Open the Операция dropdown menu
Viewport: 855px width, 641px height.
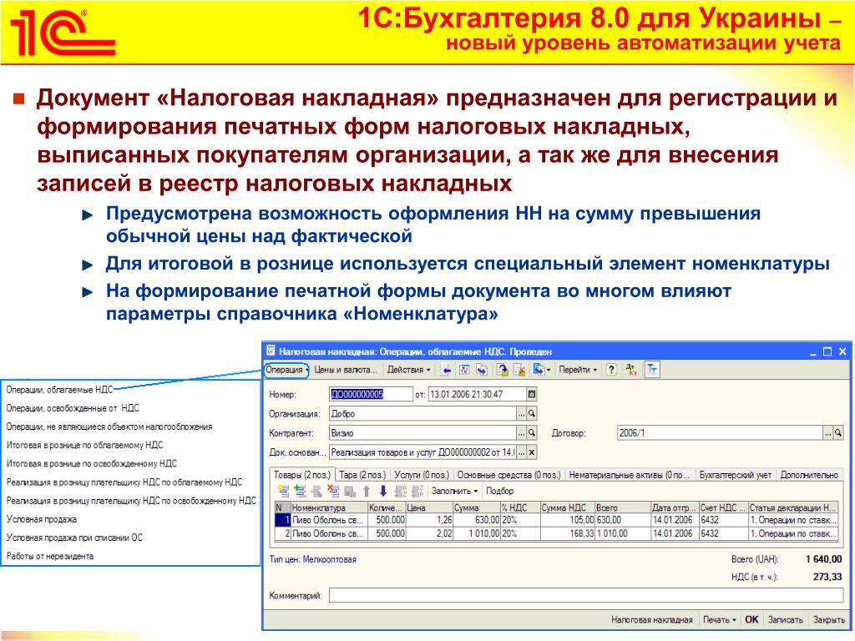click(x=287, y=370)
